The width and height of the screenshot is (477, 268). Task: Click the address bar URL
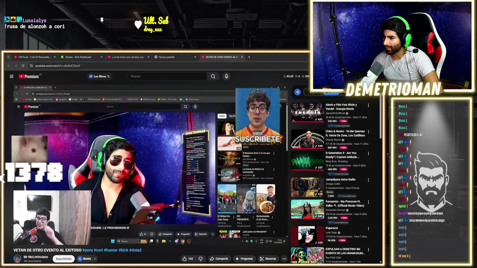point(58,66)
